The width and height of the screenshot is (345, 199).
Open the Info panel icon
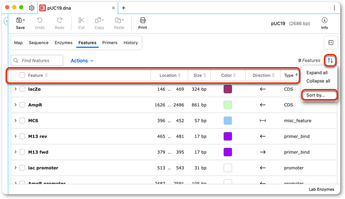324,20
